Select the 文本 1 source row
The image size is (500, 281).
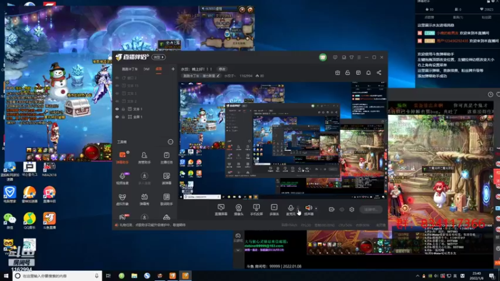(x=145, y=109)
